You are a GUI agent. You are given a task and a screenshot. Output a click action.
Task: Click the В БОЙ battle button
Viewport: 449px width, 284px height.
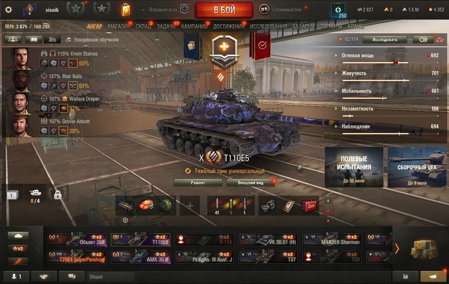pyautogui.click(x=224, y=10)
